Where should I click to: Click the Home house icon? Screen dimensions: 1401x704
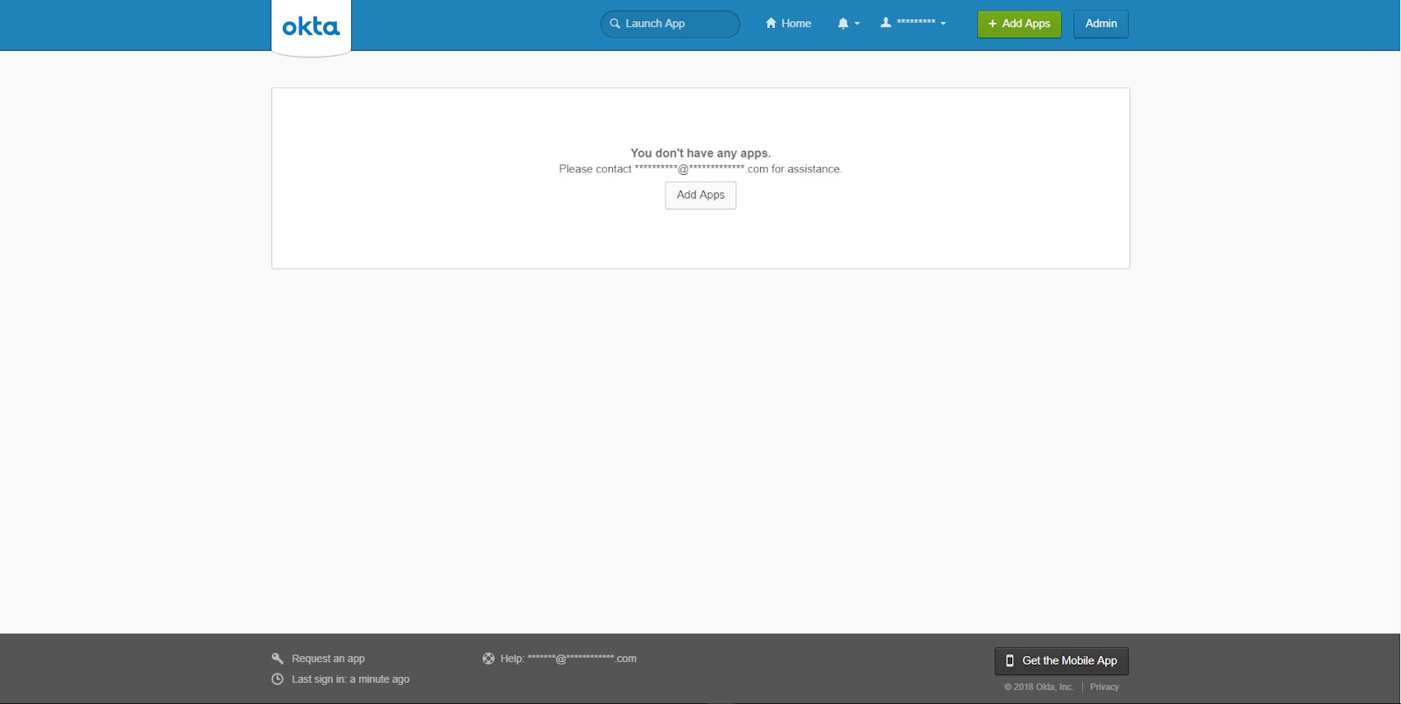click(x=771, y=24)
